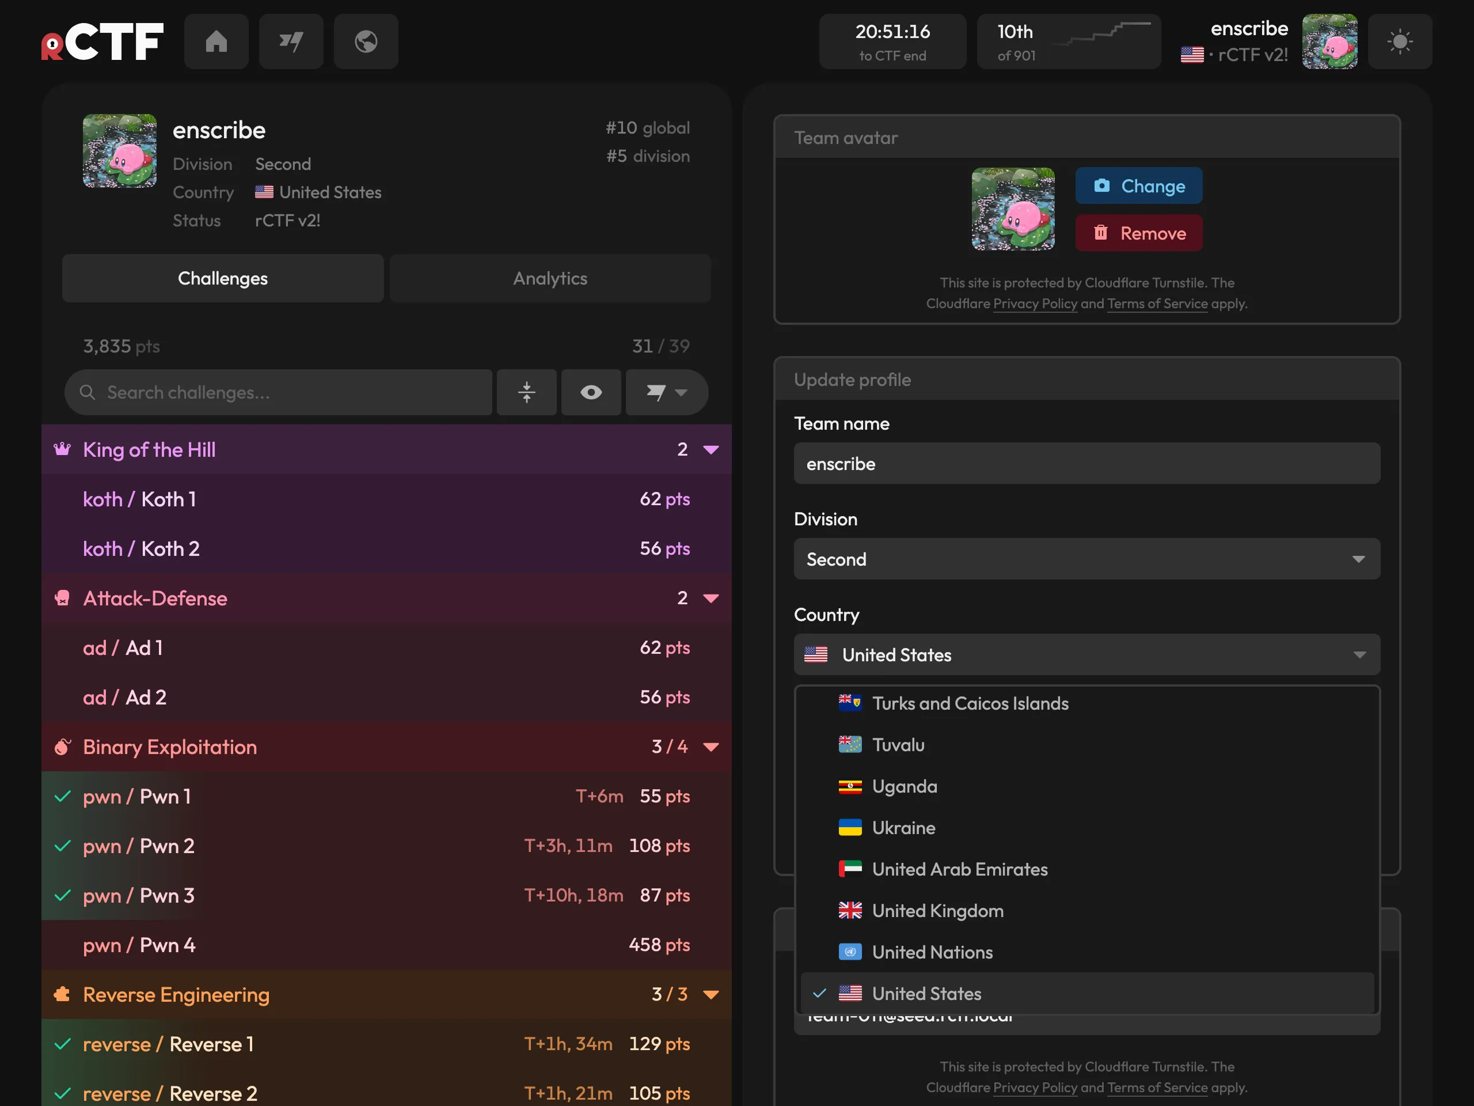Open bottom Privacy Policy link
Screen dimensions: 1474x1106
point(1035,1088)
